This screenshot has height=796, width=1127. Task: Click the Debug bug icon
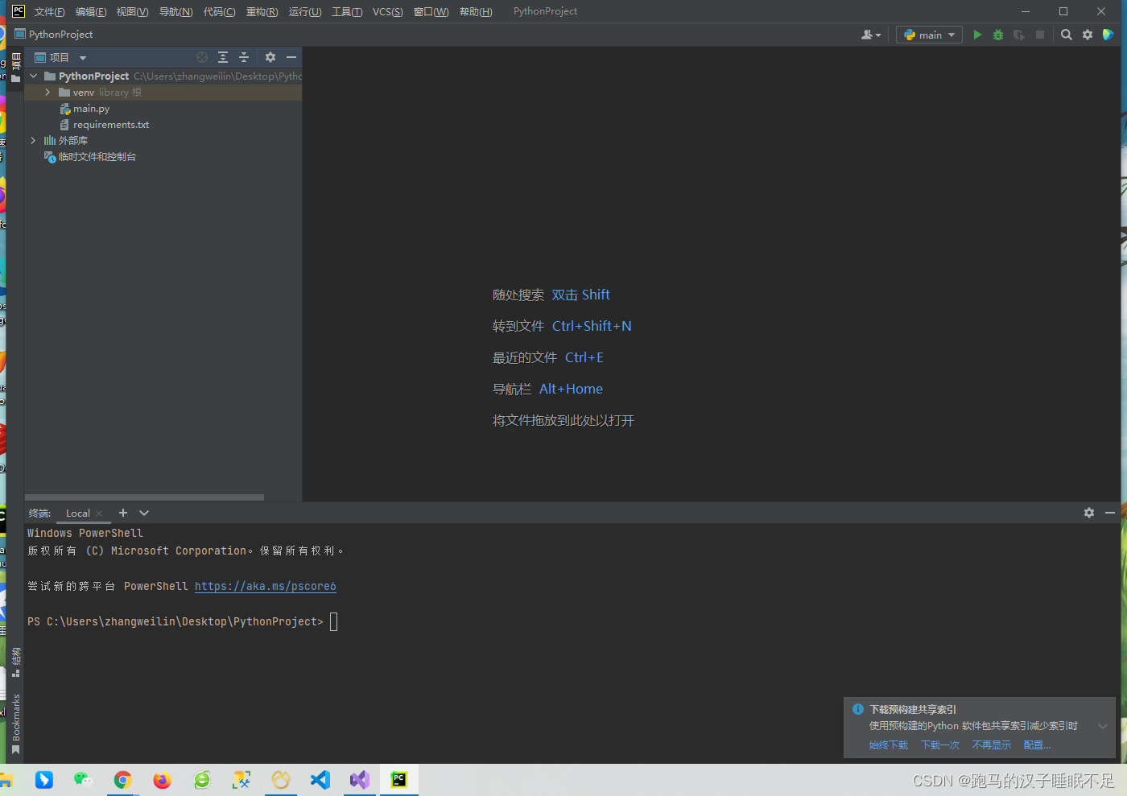click(998, 35)
